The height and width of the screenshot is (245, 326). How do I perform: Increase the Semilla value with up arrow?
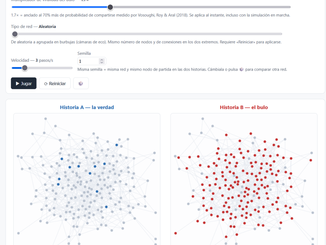point(102,60)
